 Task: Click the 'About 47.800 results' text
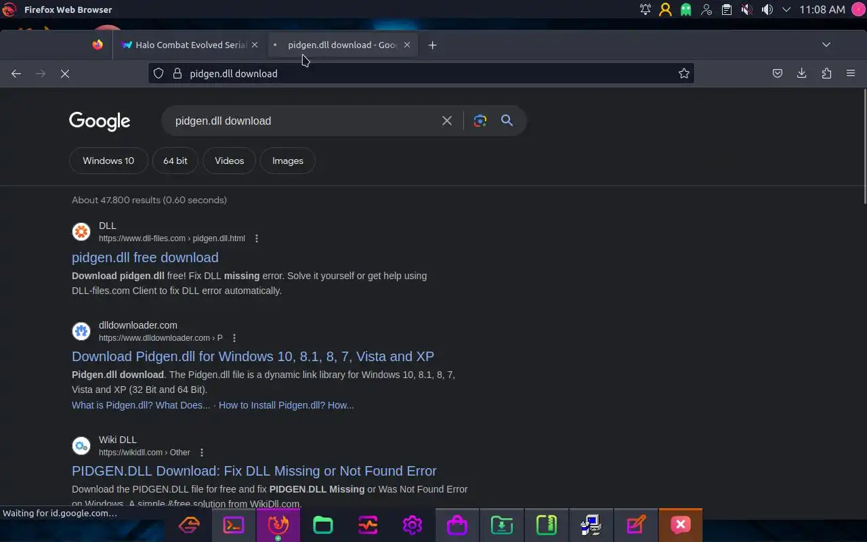117,200
